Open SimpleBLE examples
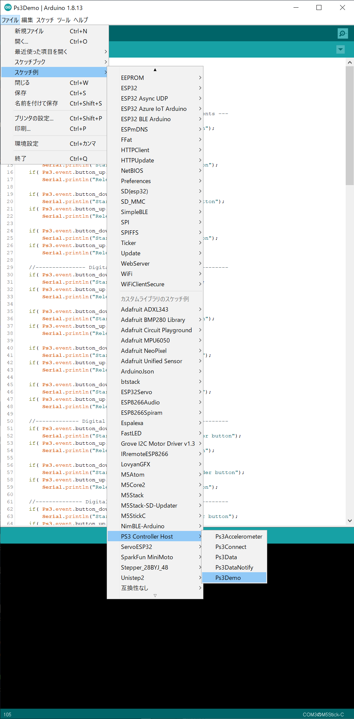 click(x=155, y=212)
